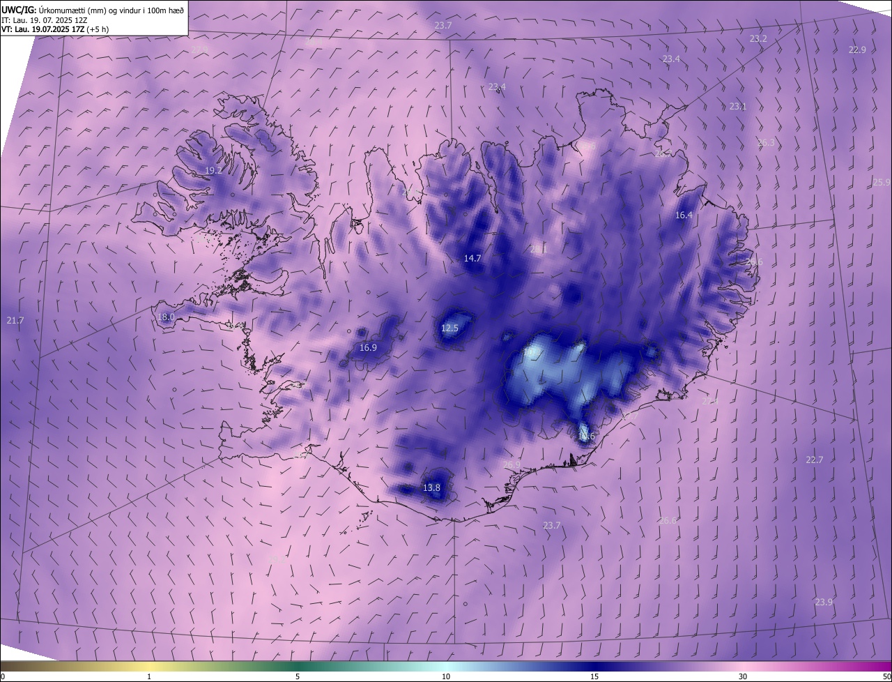The width and height of the screenshot is (892, 682).
Task: Click the 26.9 value on the map
Action: click(x=512, y=464)
